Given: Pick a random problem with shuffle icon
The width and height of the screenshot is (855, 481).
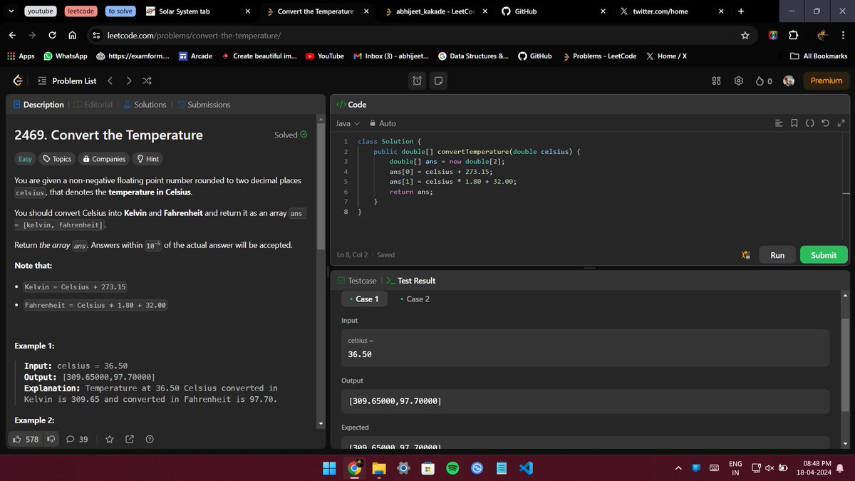Looking at the screenshot, I should coord(147,81).
